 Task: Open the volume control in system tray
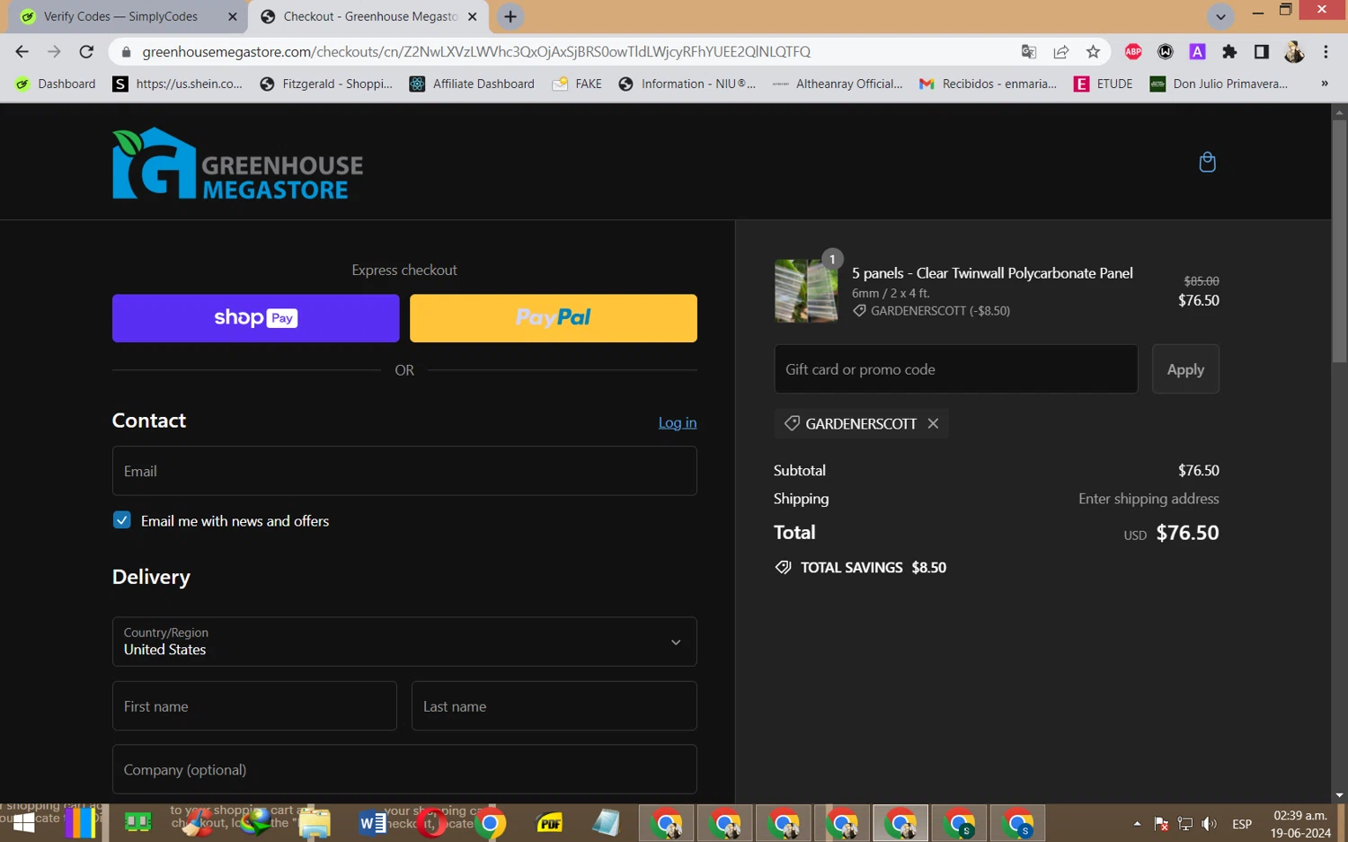tap(1210, 823)
